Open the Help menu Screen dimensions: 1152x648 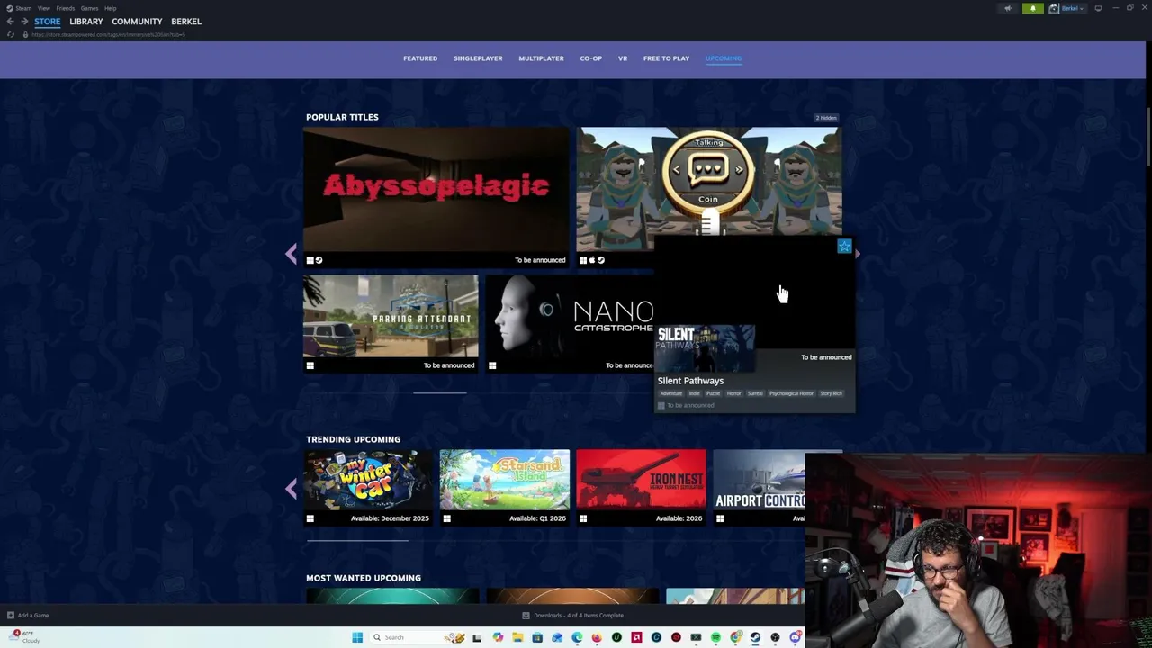[x=110, y=8]
